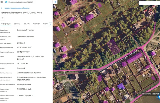This screenshot has height=103, width=160.
Task: Select area value 793.00 кв. м
Action: (x=22, y=64)
